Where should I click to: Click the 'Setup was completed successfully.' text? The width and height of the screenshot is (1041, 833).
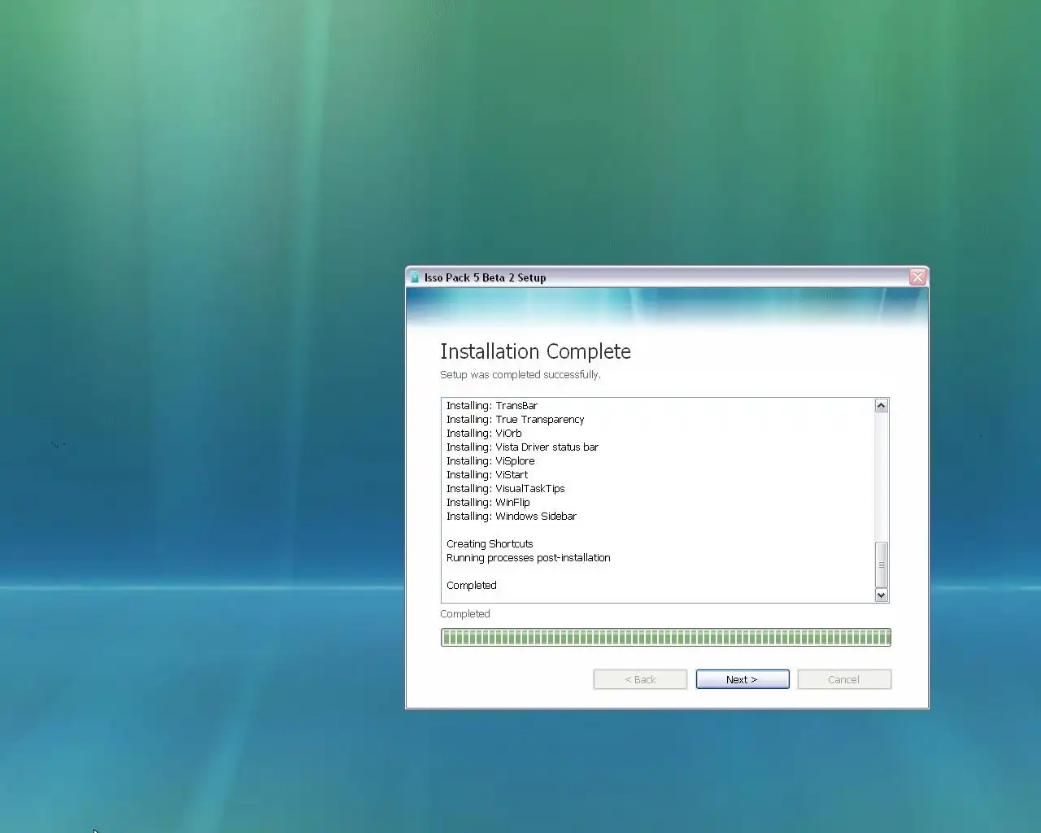pyautogui.click(x=520, y=374)
